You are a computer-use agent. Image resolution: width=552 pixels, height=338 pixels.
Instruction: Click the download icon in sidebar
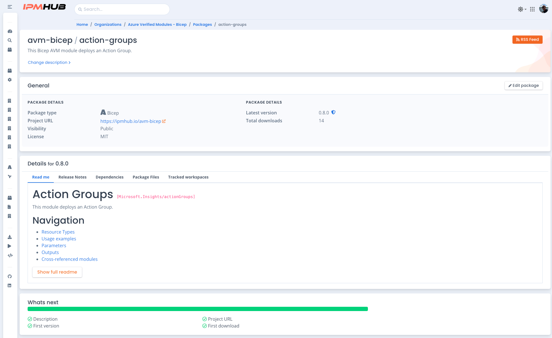[10, 237]
